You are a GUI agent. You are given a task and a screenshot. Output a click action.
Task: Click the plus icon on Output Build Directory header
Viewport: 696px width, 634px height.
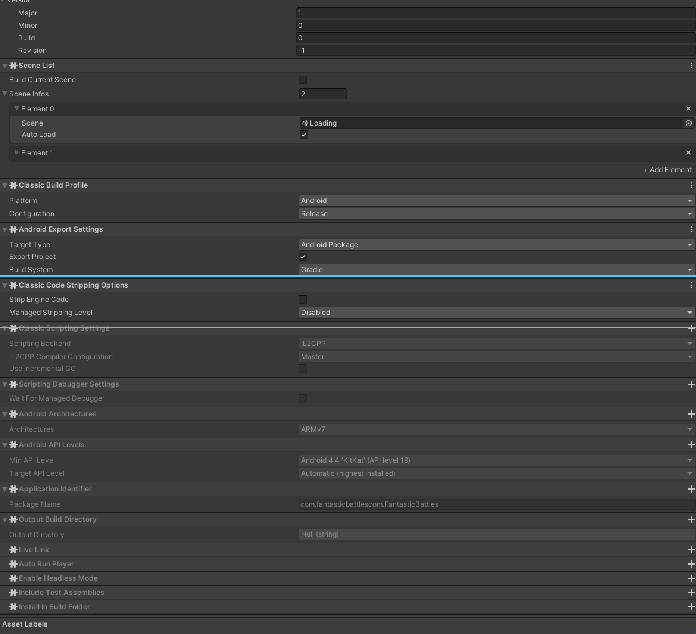pos(692,519)
